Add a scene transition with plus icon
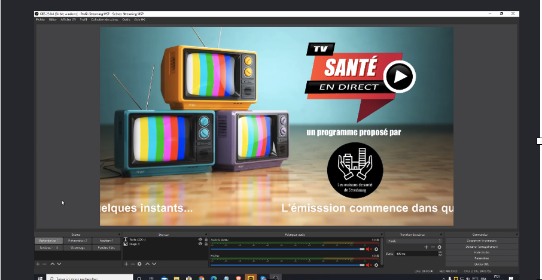542x280 pixels. pos(426,247)
